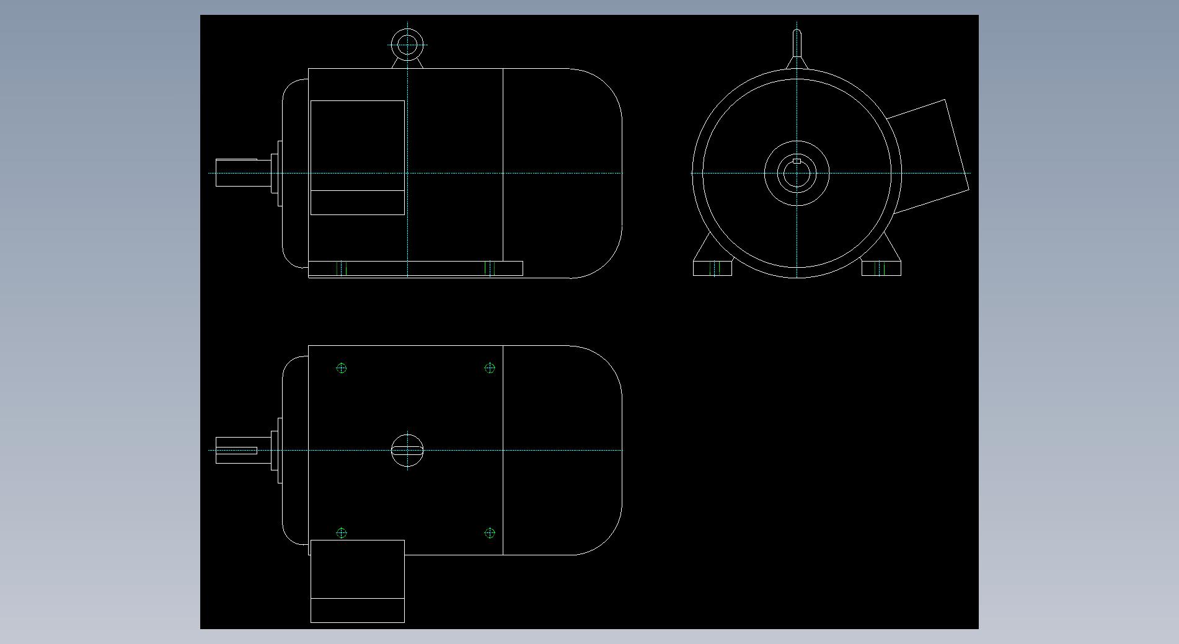This screenshot has width=1179, height=644.
Task: Select the angled terminal box in end view
Action: click(x=929, y=156)
